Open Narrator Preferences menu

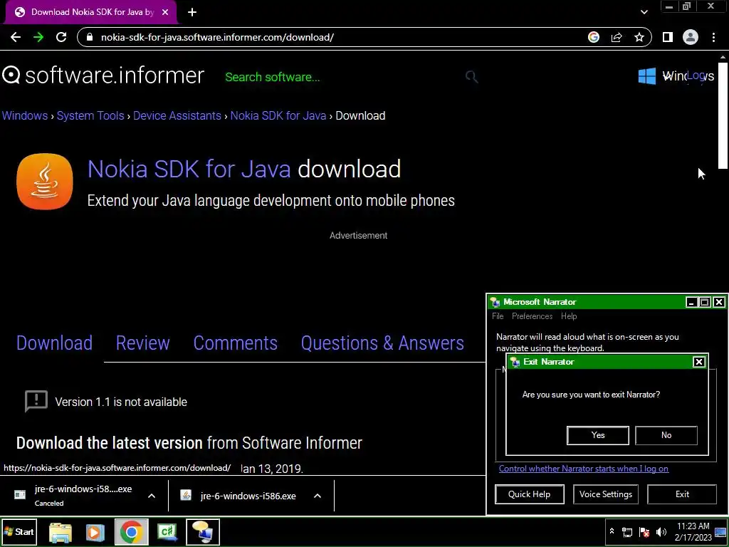tap(533, 316)
